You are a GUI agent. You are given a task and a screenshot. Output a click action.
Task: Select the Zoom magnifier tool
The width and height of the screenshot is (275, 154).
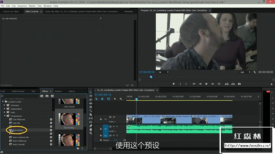point(91,133)
